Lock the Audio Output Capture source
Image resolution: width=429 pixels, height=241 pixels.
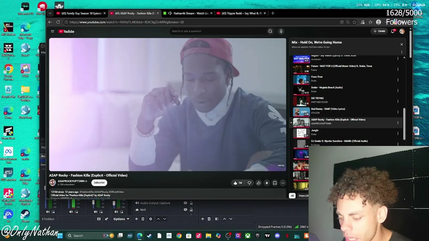[191, 203]
